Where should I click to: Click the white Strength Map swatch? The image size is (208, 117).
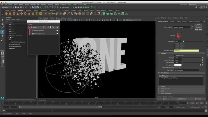coord(178,65)
